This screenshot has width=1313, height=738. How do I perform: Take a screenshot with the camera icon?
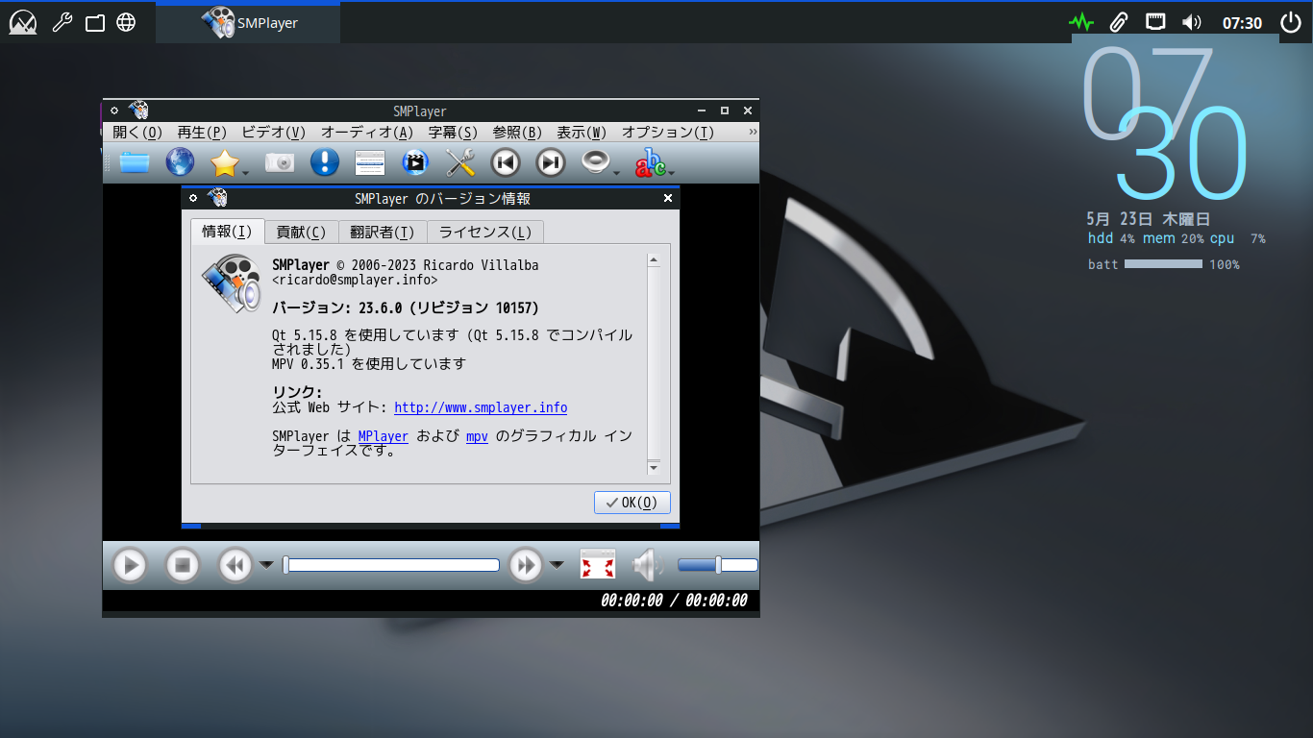tap(280, 162)
